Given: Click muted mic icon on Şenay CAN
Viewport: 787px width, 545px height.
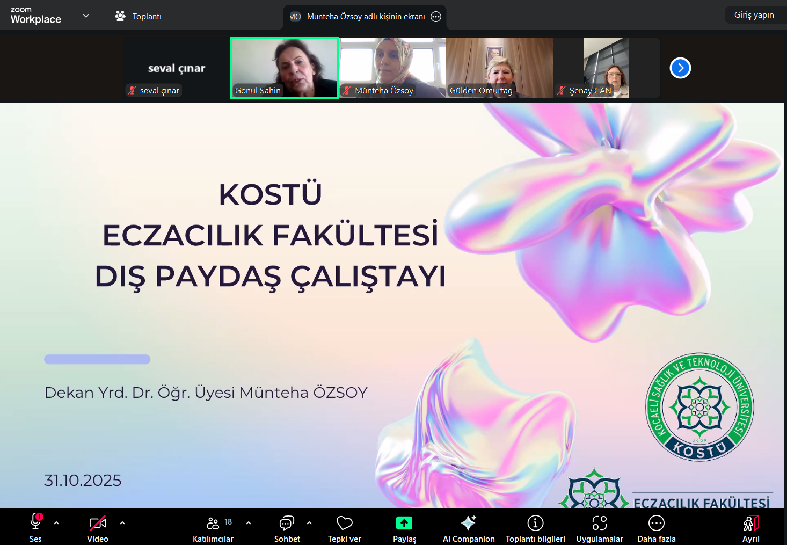Looking at the screenshot, I should point(562,90).
